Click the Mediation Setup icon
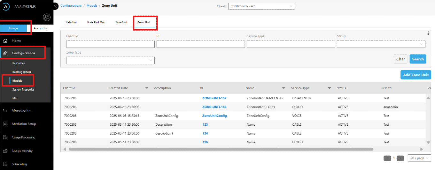The image size is (435, 170). click(5, 124)
